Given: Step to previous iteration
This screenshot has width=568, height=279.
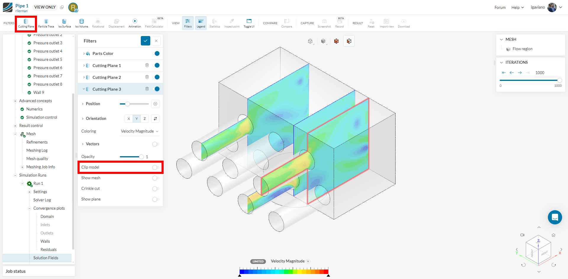Looking at the screenshot, I should click(x=512, y=73).
